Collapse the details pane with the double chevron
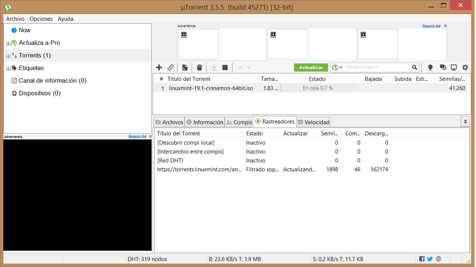 click(x=465, y=122)
